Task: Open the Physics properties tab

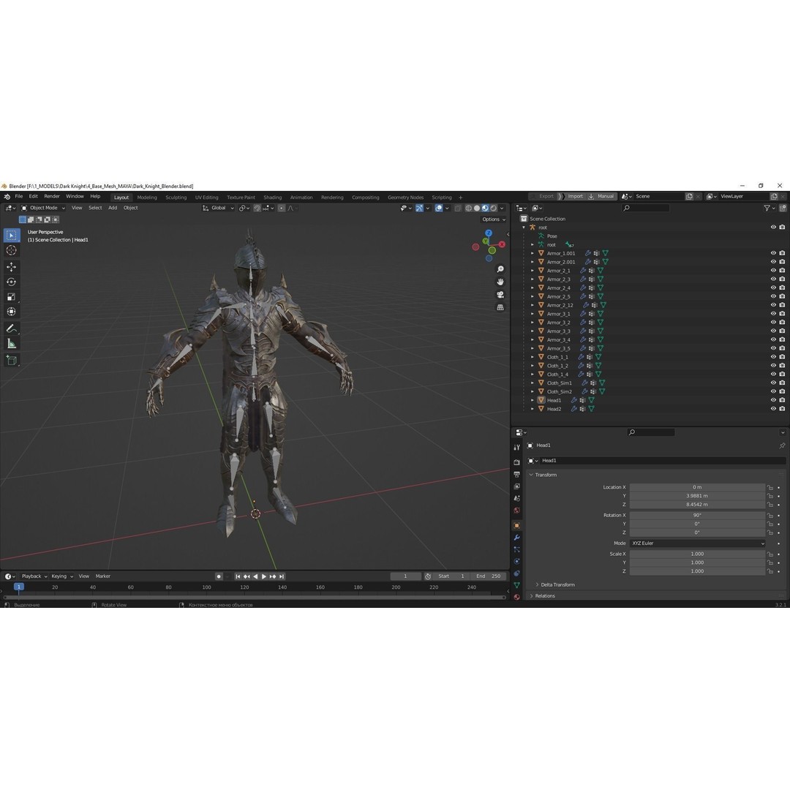Action: click(x=517, y=561)
